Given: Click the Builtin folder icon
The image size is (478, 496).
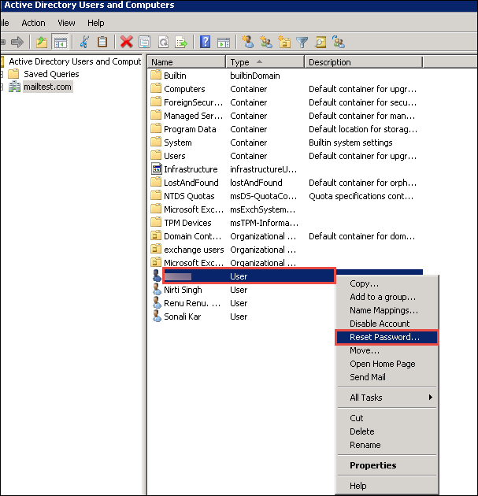Looking at the screenshot, I should coord(156,76).
